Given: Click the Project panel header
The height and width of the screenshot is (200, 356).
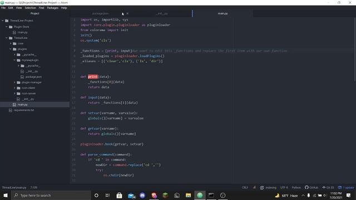Looking at the screenshot, I should click(x=34, y=13).
